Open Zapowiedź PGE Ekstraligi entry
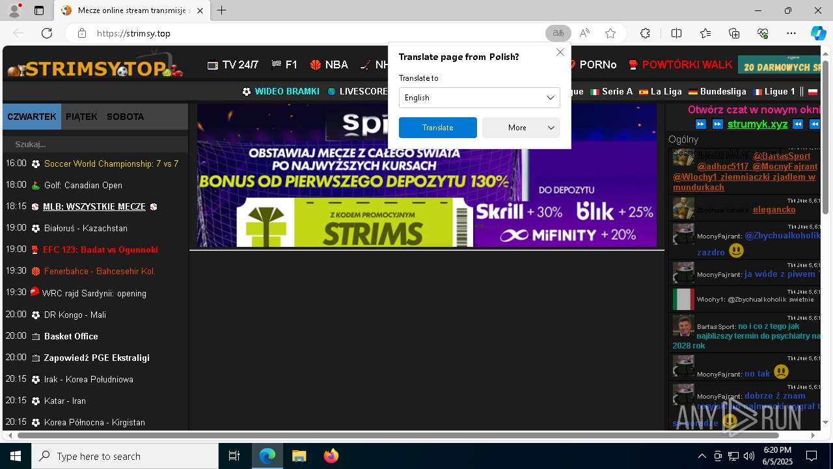This screenshot has height=469, width=833. pyautogui.click(x=96, y=358)
